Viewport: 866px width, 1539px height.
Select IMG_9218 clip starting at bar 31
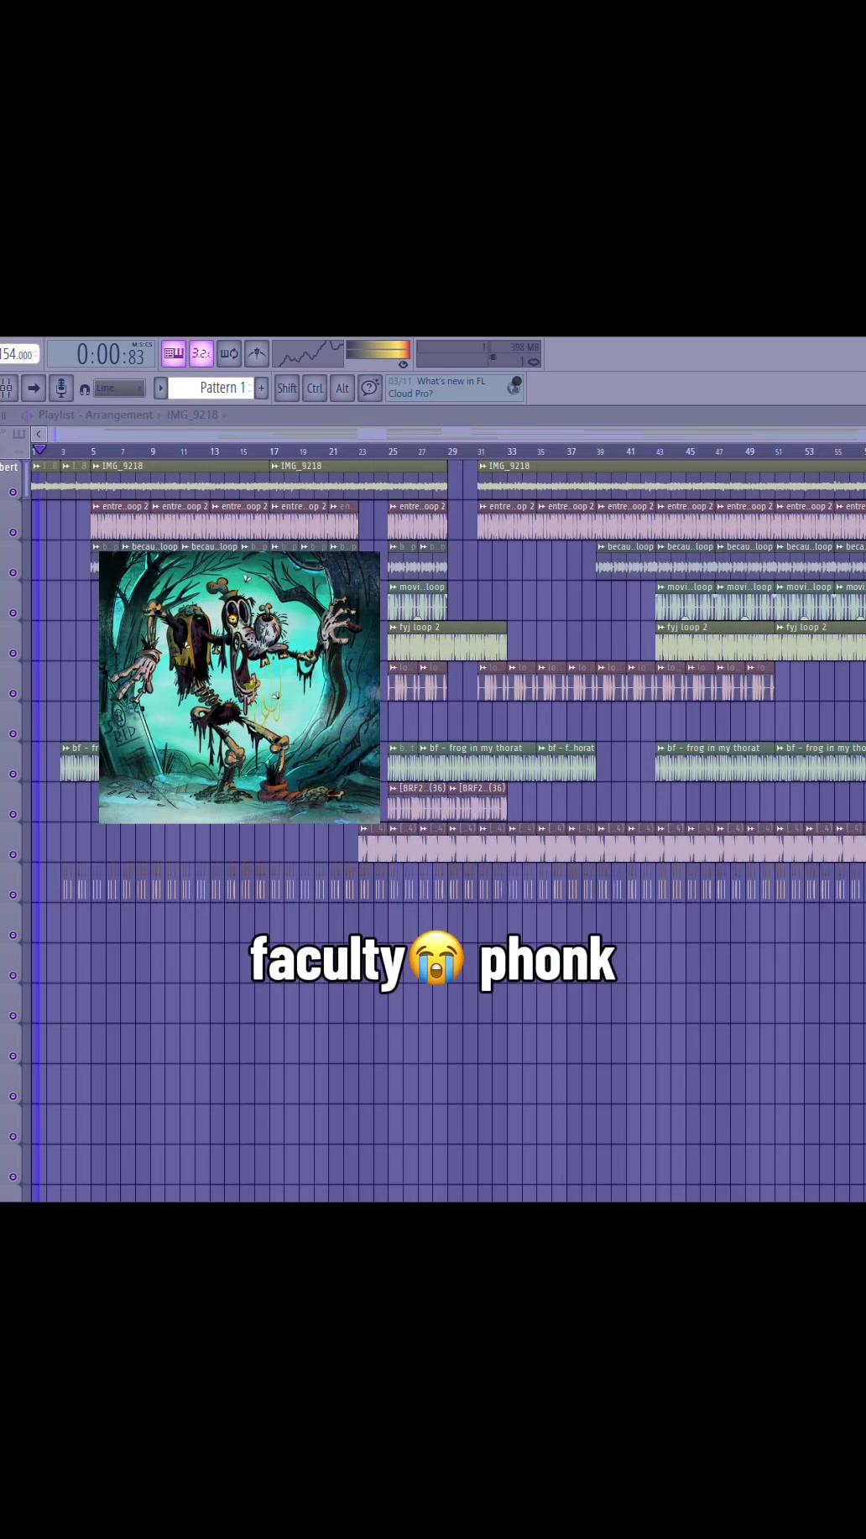pos(671,480)
